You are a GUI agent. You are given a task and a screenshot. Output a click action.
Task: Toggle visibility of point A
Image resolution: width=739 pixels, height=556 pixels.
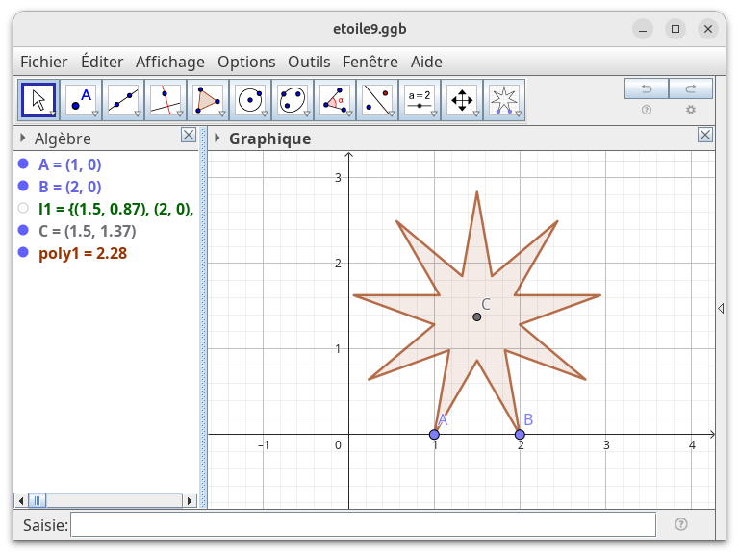[23, 164]
